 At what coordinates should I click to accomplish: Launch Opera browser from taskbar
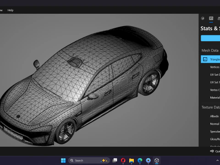pyautogui.click(x=123, y=160)
